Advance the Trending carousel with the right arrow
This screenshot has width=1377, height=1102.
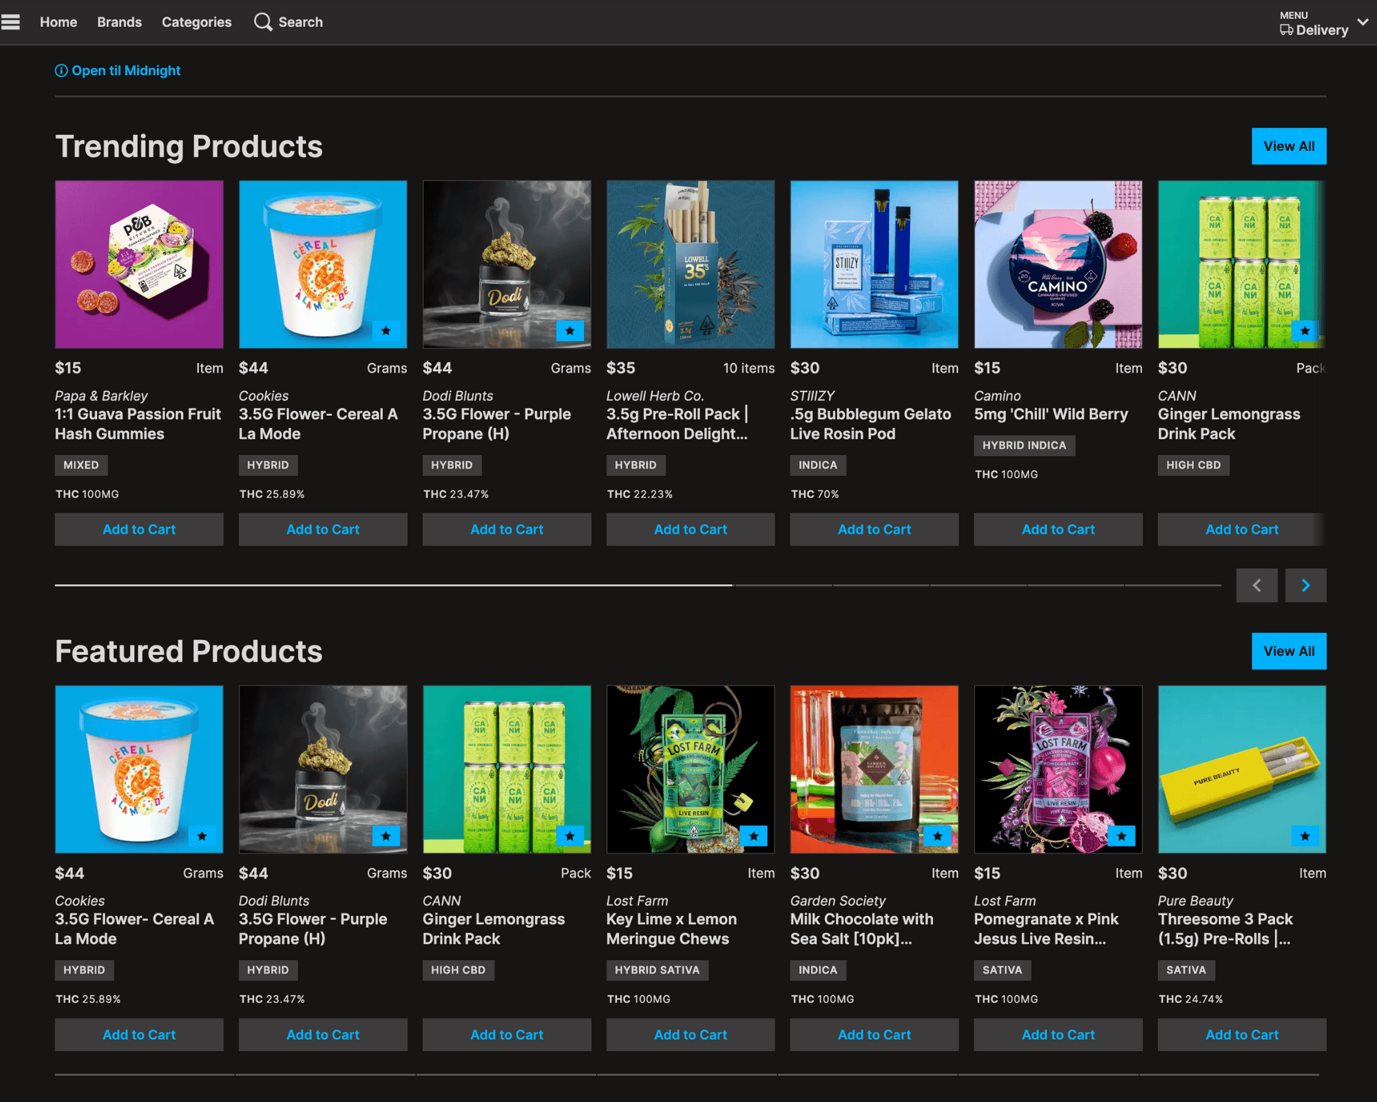(x=1305, y=585)
